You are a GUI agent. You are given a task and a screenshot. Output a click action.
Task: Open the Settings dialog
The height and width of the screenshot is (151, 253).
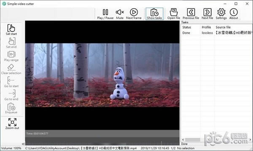pos(221,14)
